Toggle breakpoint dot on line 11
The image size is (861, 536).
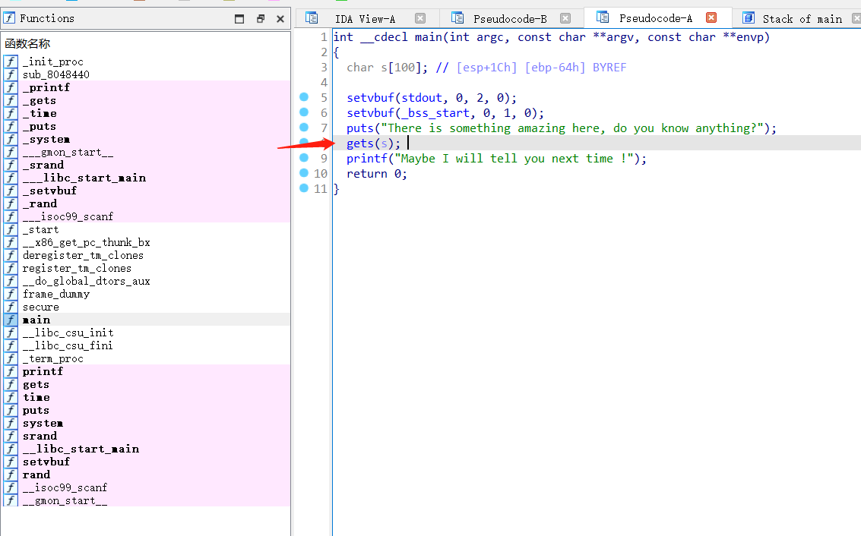[x=304, y=188]
